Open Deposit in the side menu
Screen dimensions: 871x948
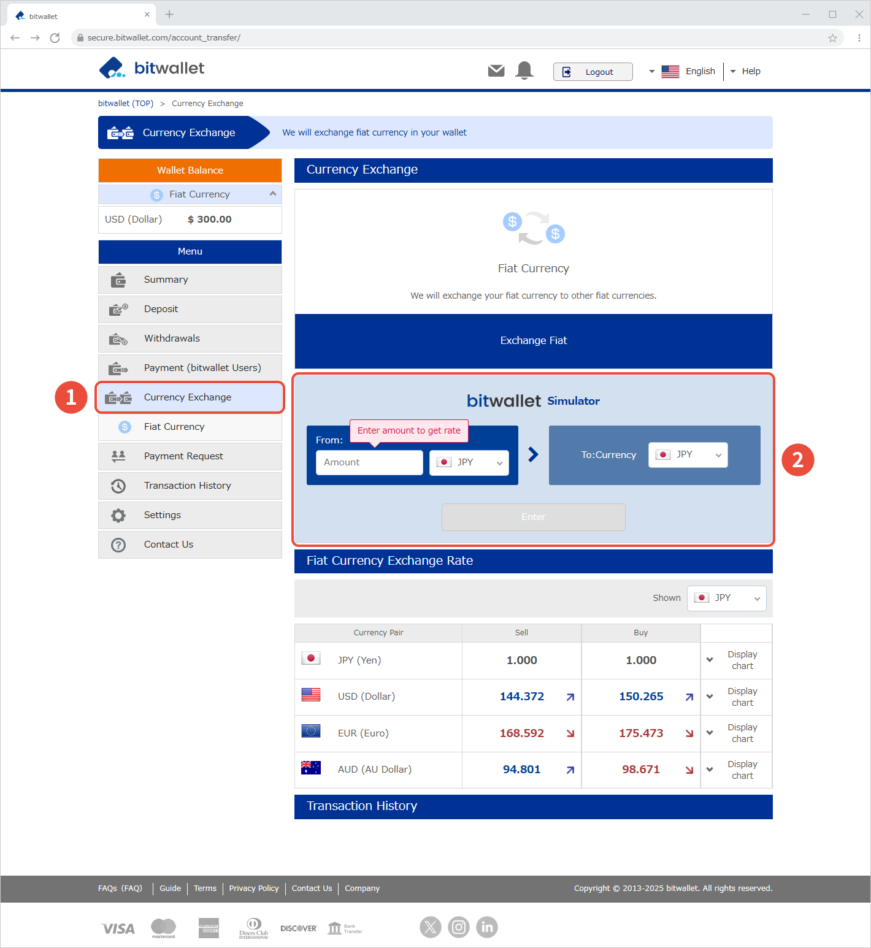[190, 309]
